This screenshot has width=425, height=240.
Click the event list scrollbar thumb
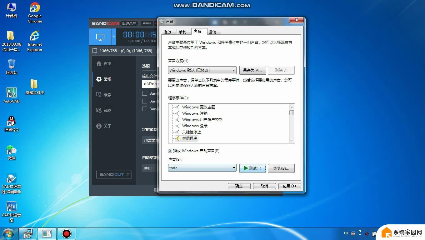tap(292, 112)
